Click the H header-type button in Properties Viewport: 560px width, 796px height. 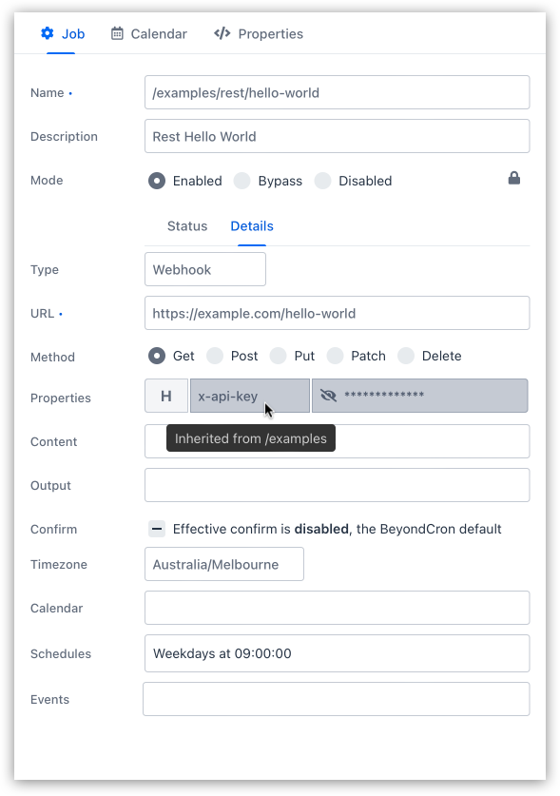point(165,395)
